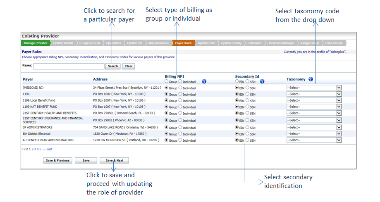Click the info icon beside Secondary Id
The image size is (380, 202).
tap(262, 81)
